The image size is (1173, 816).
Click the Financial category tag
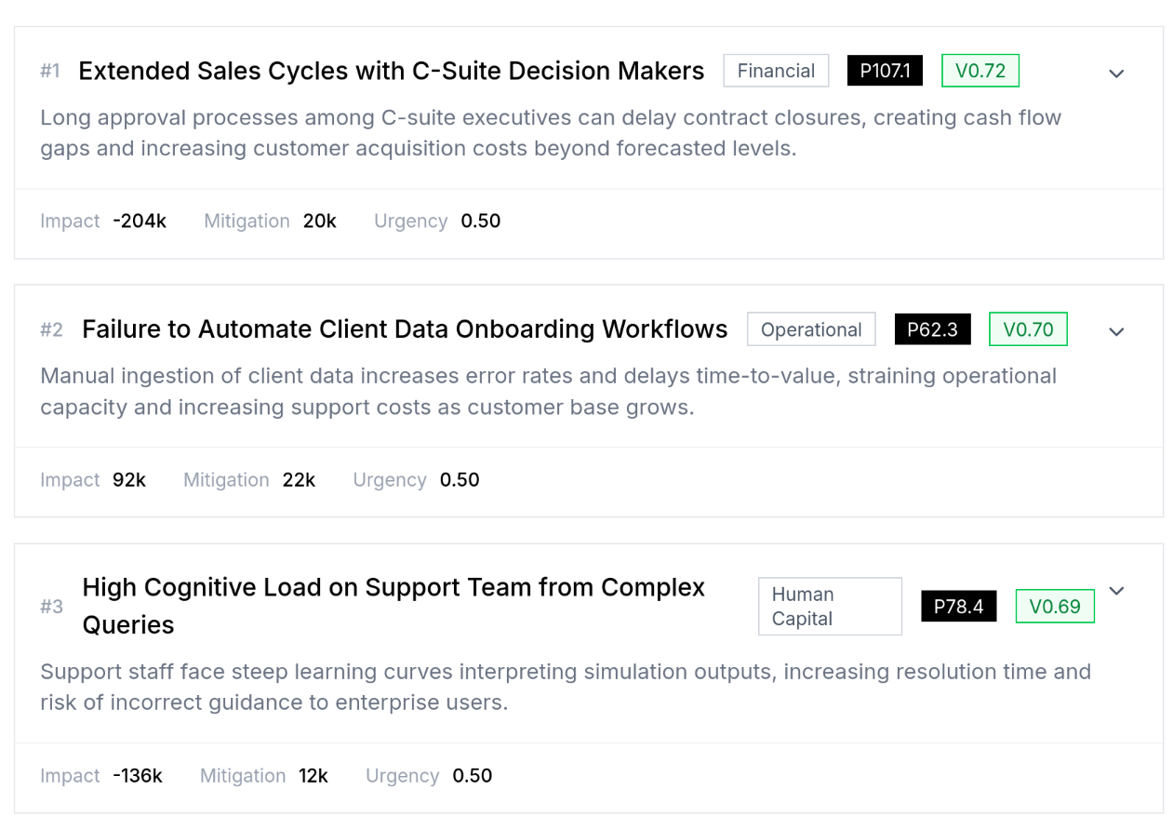pos(776,71)
